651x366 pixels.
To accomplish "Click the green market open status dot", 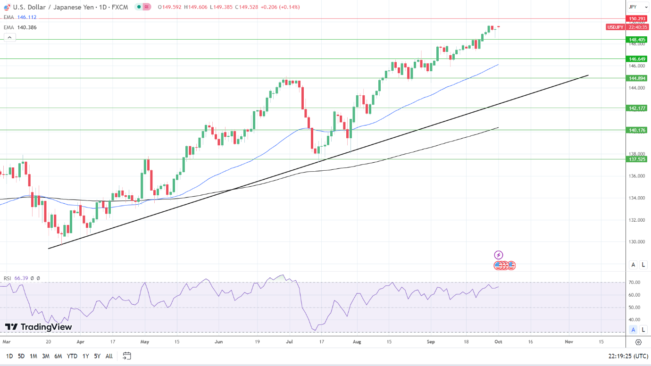I will click(138, 7).
